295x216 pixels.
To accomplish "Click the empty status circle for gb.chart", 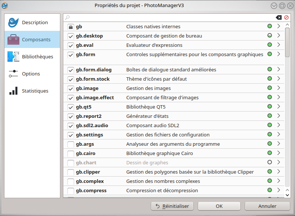I will pos(270,162).
